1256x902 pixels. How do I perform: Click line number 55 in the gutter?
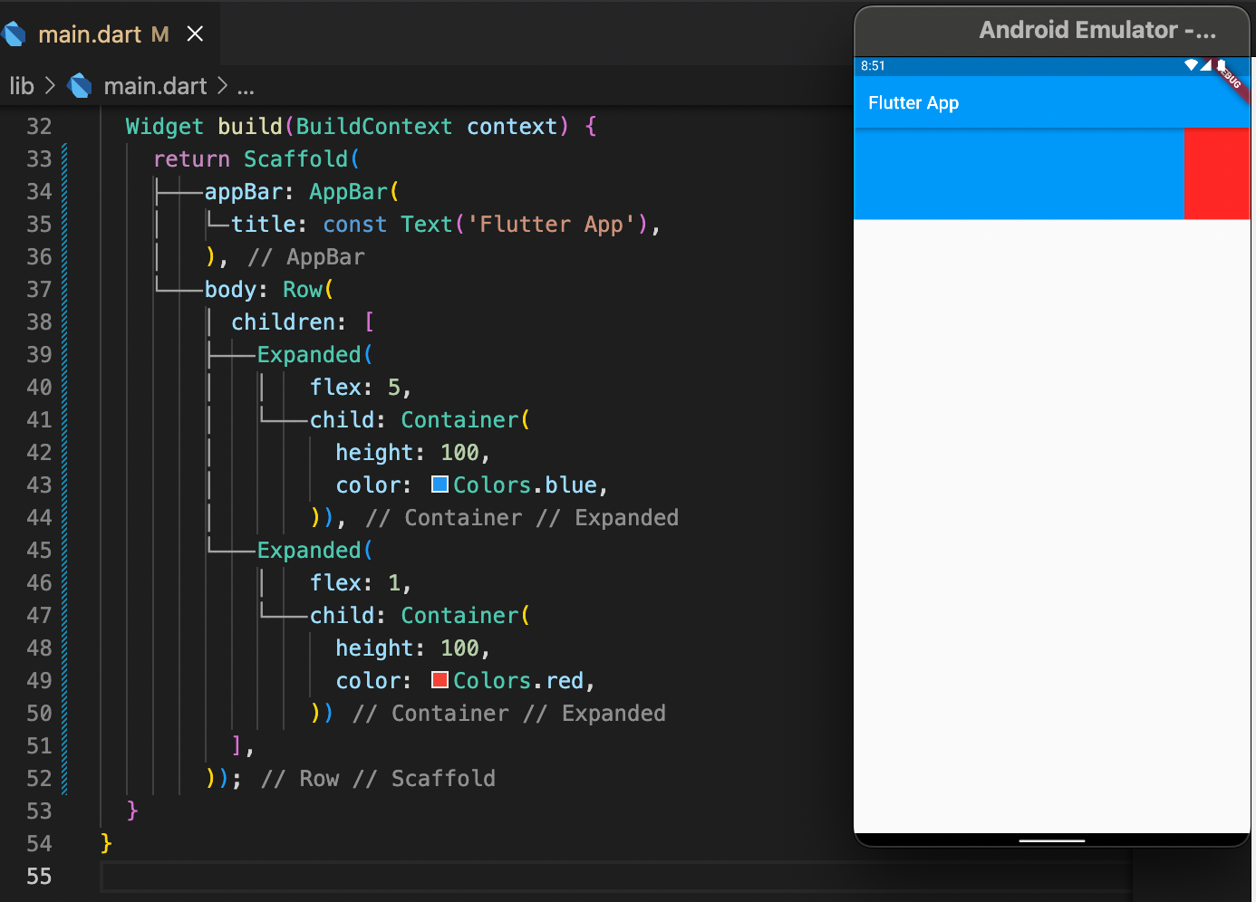click(x=39, y=877)
